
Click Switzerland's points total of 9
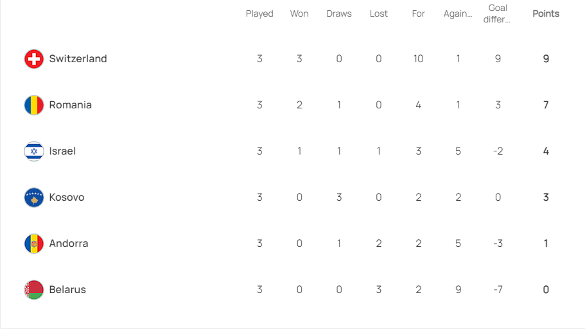click(x=546, y=59)
